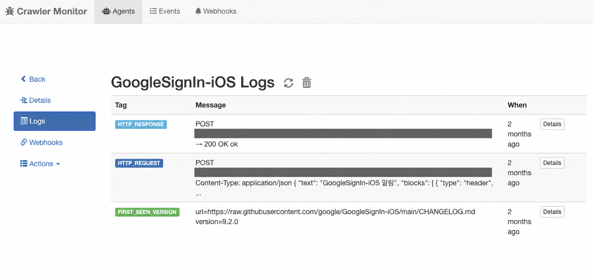The width and height of the screenshot is (593, 280).
Task: Click the trash icon to clear logs
Action: [x=307, y=83]
